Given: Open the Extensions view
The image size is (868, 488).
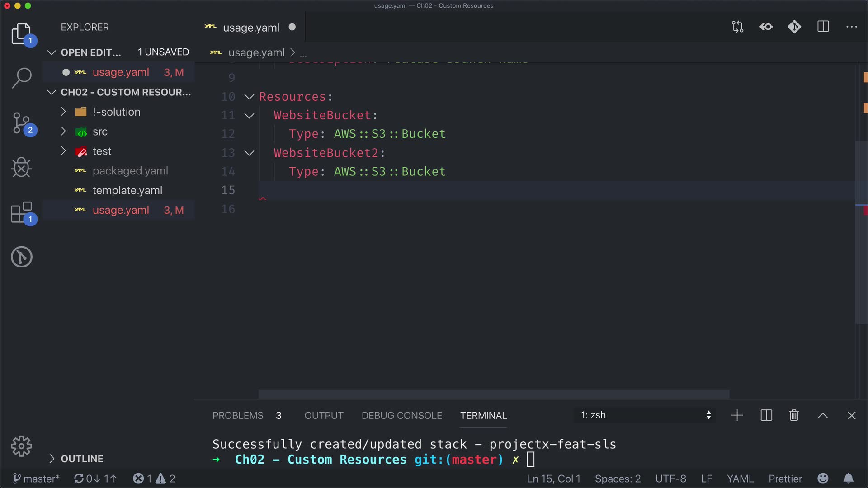Looking at the screenshot, I should [21, 212].
